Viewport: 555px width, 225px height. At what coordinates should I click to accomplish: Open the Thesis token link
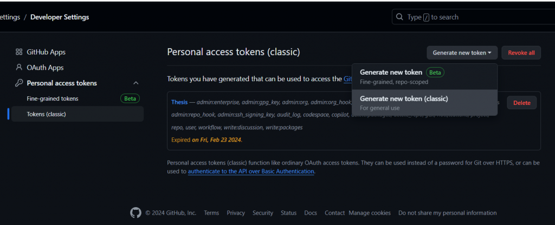click(x=179, y=102)
